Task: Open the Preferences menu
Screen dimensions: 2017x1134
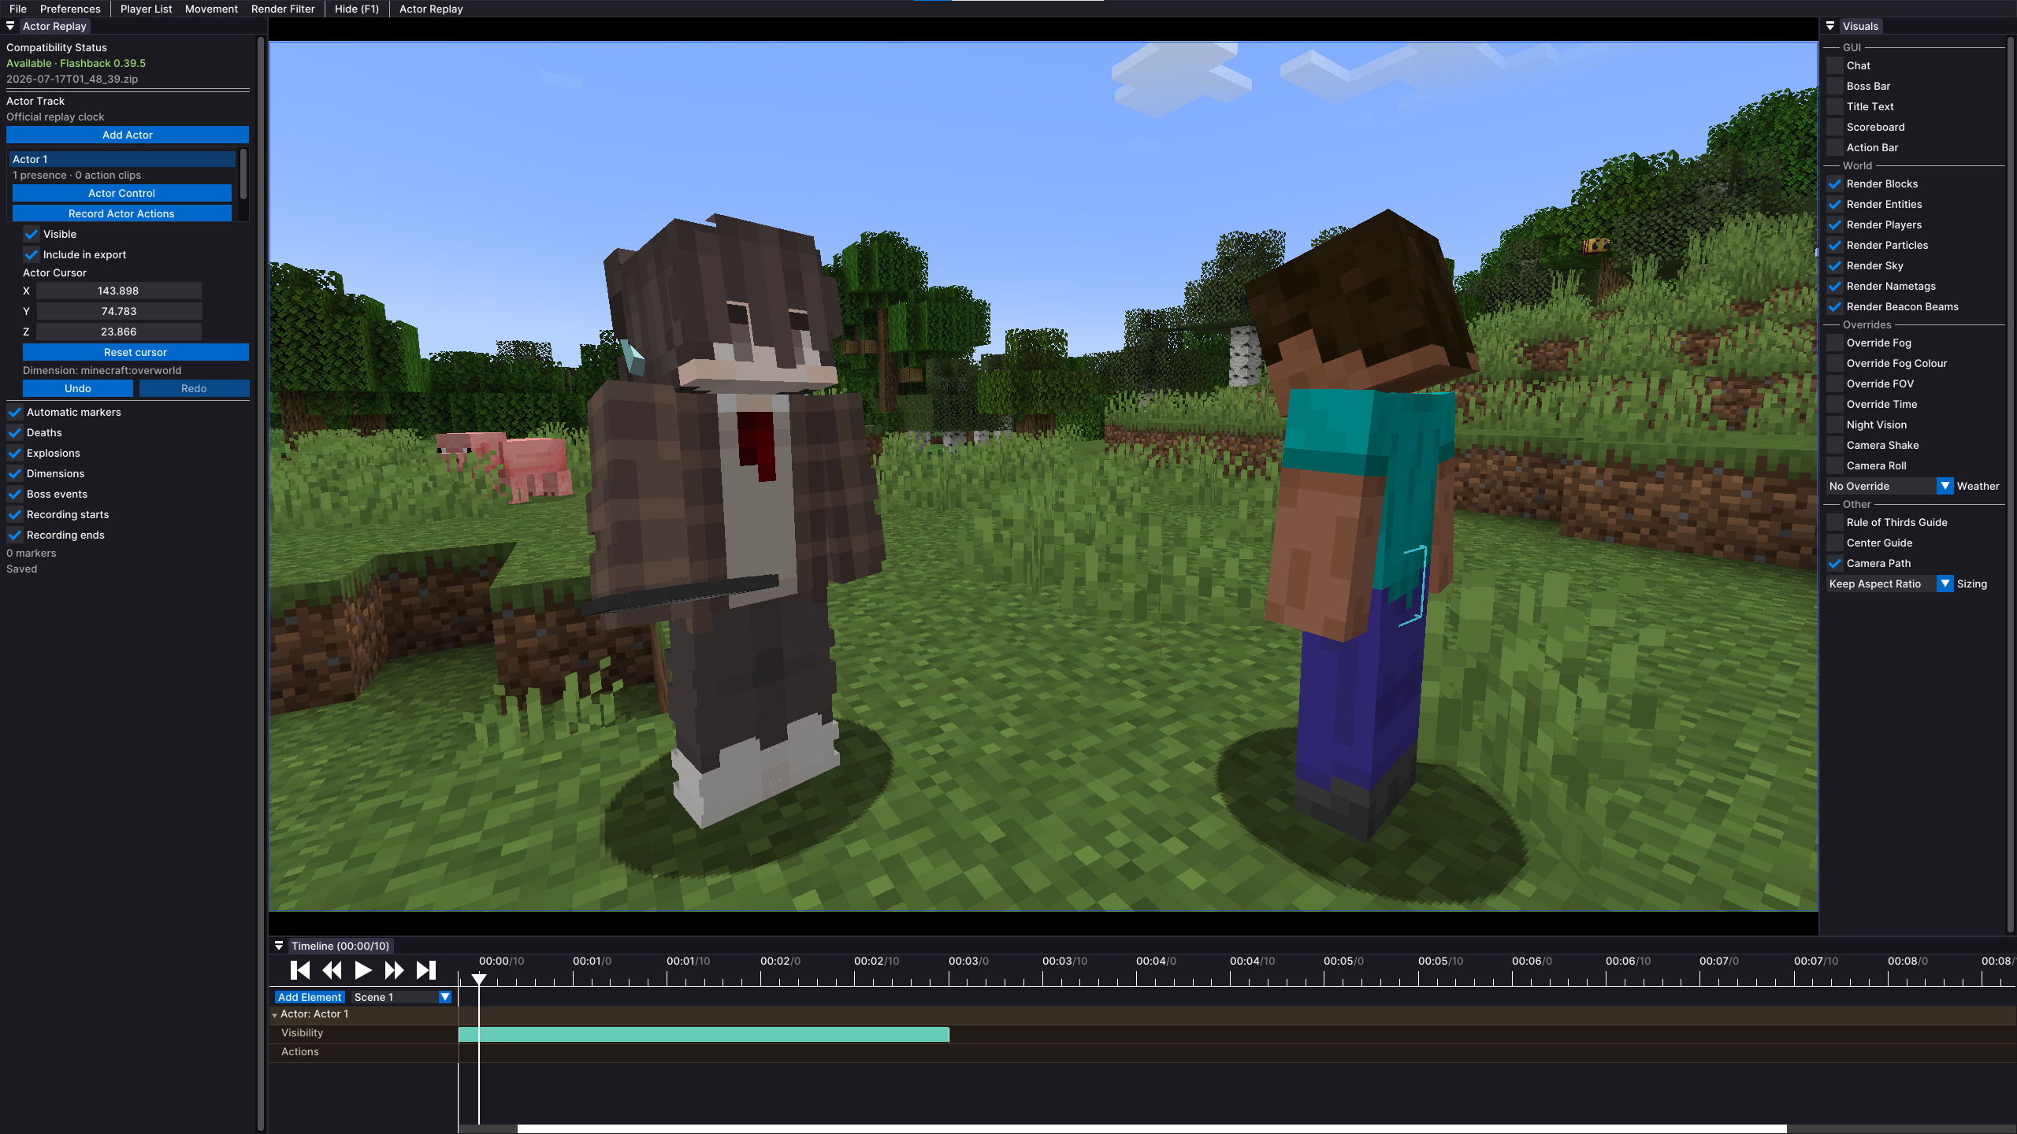Action: [x=70, y=9]
